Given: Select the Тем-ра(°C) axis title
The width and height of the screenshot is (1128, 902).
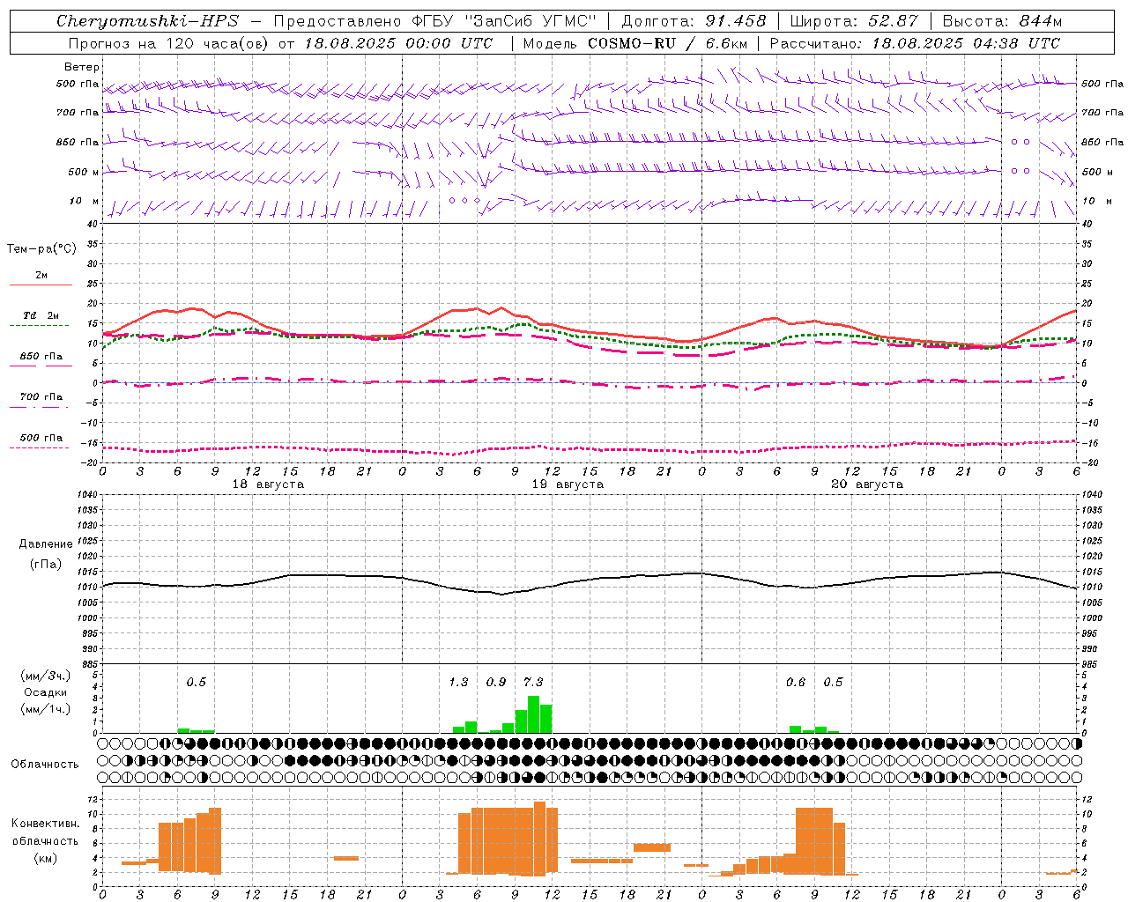Looking at the screenshot, I should pyautogui.click(x=41, y=249).
